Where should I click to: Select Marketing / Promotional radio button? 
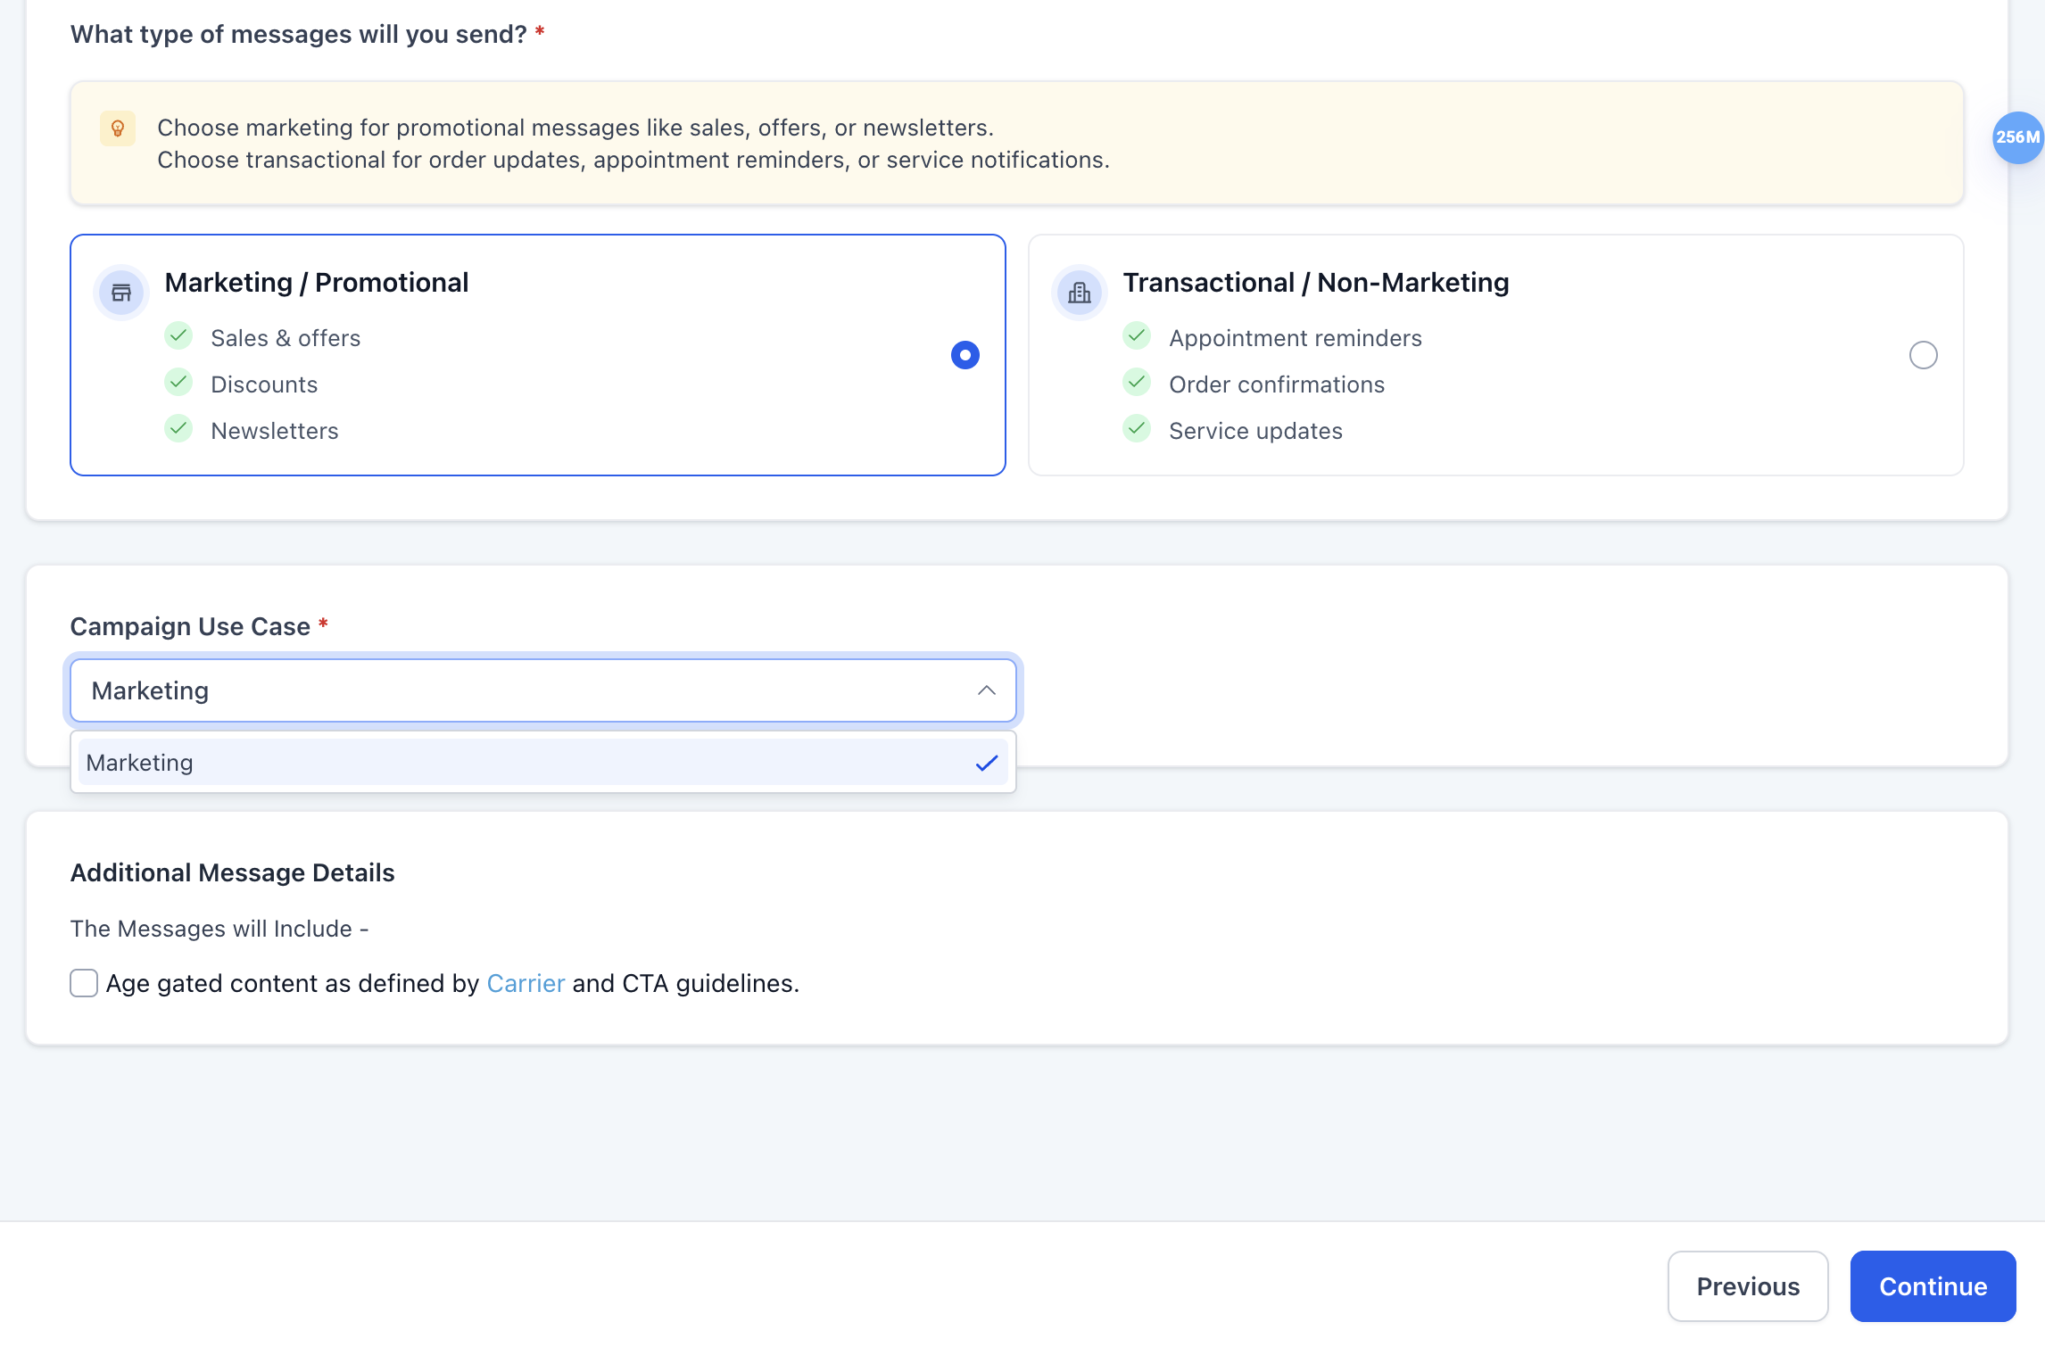pos(965,355)
